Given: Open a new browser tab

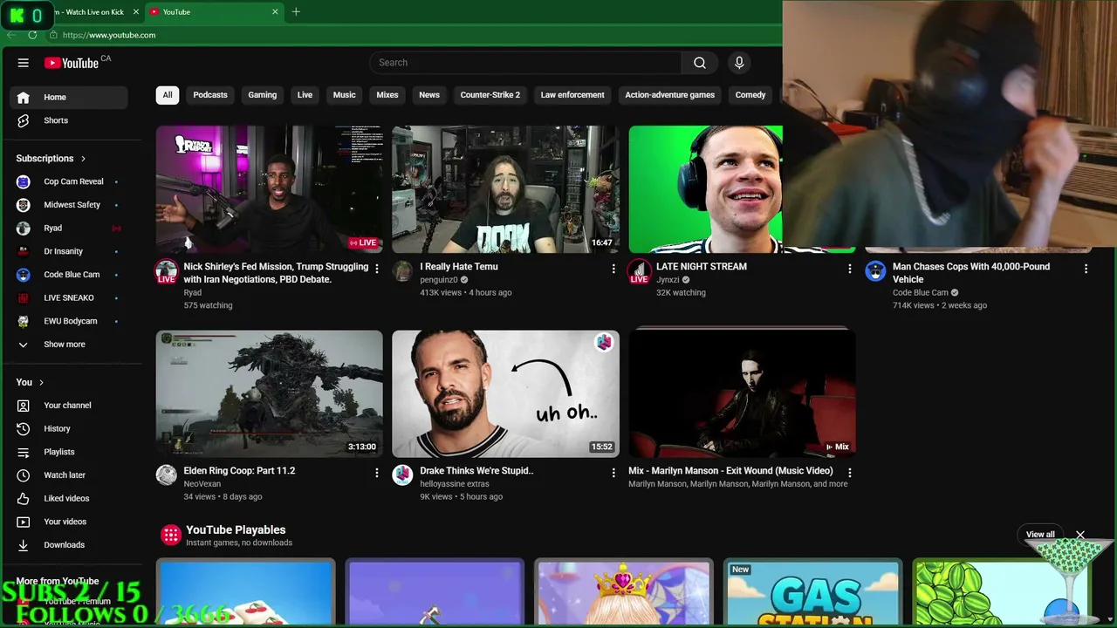Looking at the screenshot, I should pyautogui.click(x=296, y=12).
